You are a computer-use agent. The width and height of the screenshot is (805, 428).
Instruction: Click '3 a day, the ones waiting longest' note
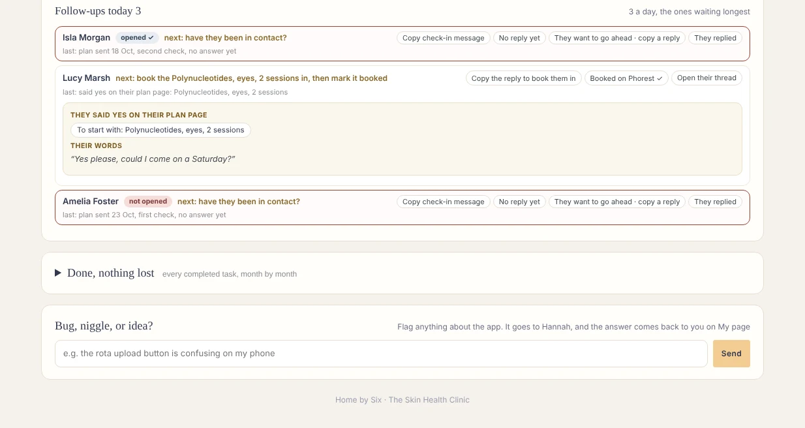690,12
